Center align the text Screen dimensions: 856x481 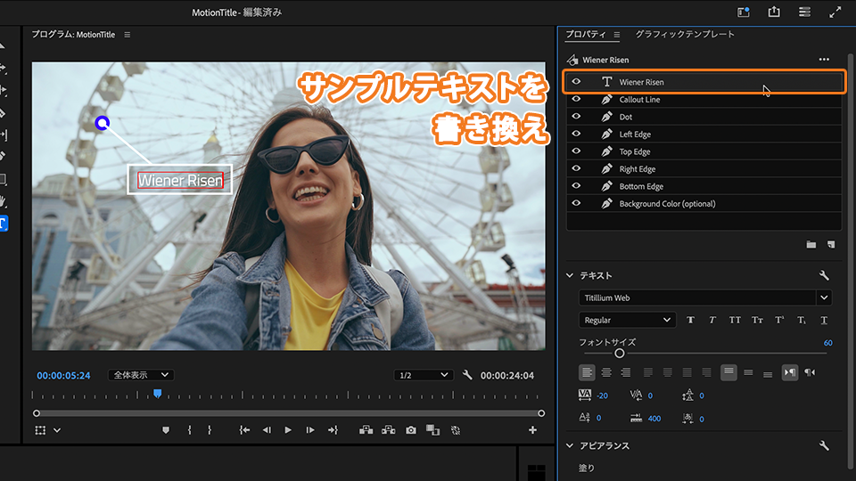click(606, 372)
